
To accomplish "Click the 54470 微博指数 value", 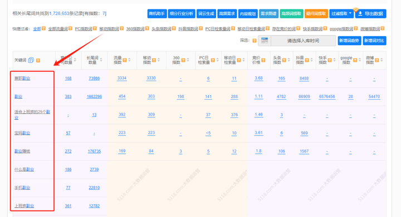I will click(x=374, y=97).
